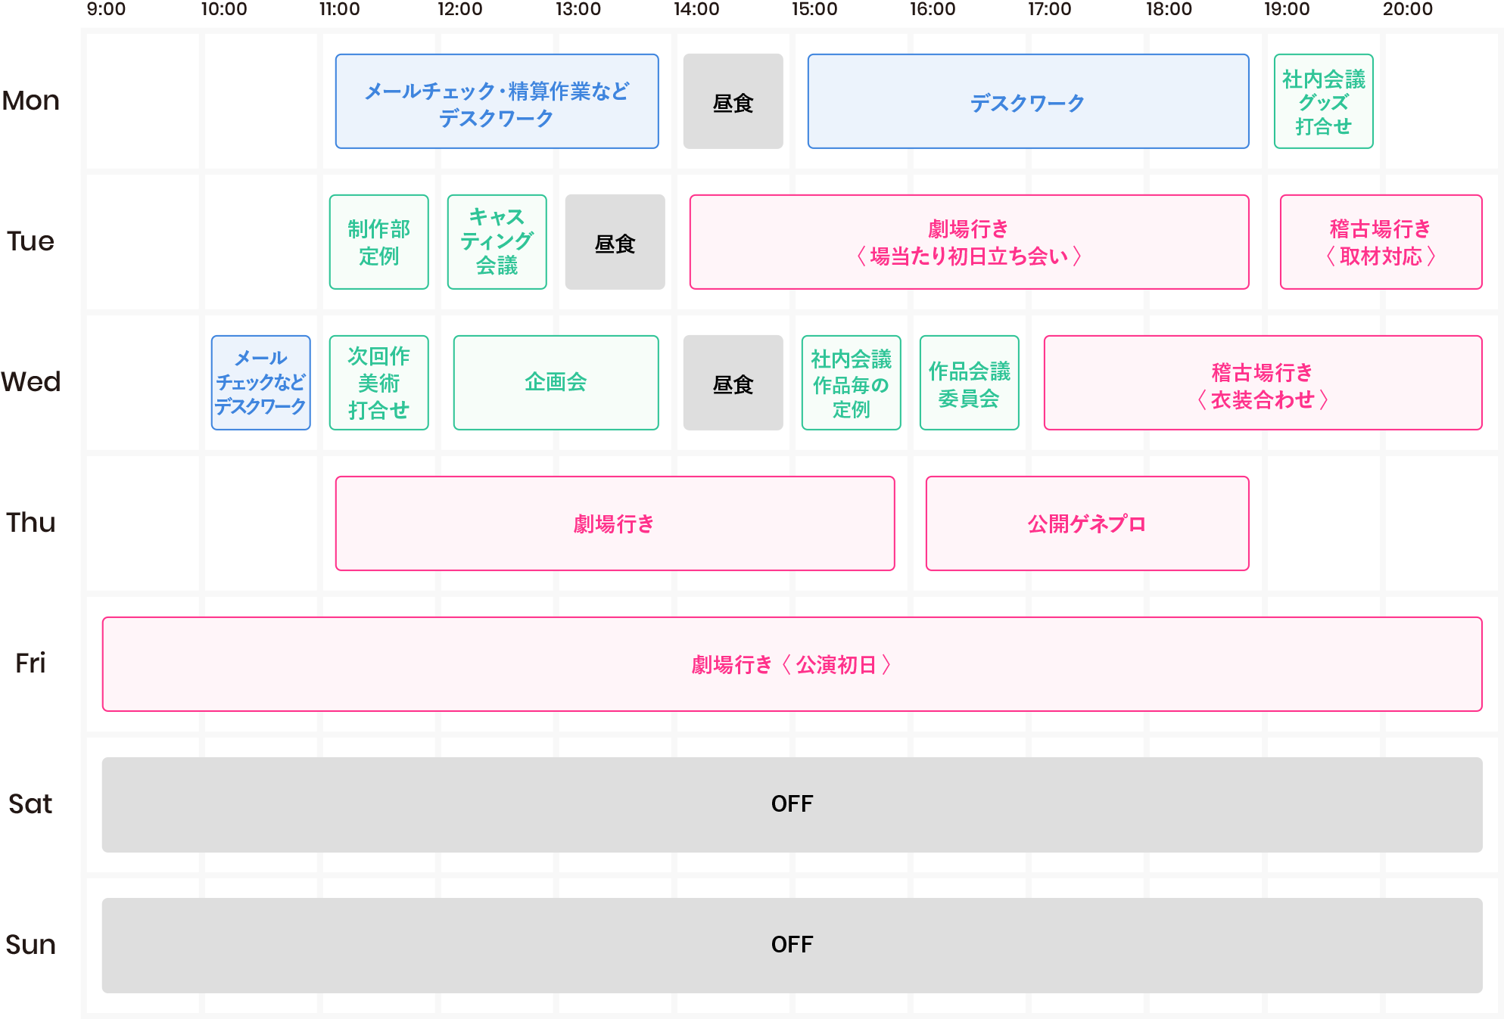Viewport: 1504px width, 1019px height.
Task: Select キャスティング会議 event on Tuesday
Action: (497, 242)
